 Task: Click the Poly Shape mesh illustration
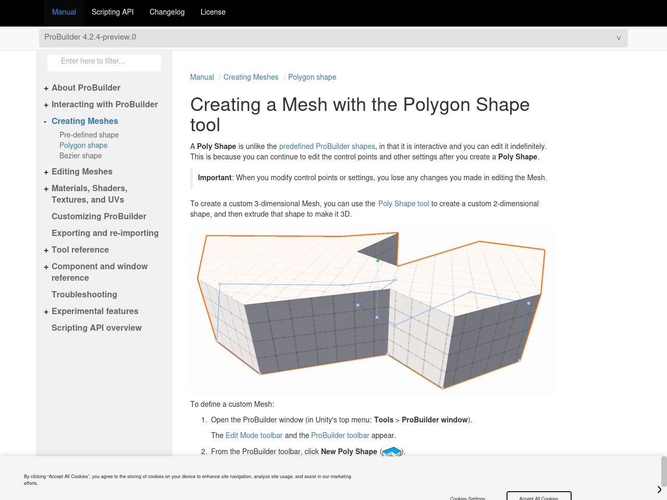372,310
